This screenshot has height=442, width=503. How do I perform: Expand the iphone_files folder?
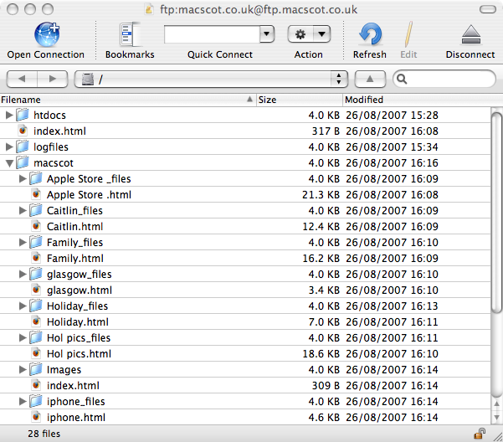[23, 401]
